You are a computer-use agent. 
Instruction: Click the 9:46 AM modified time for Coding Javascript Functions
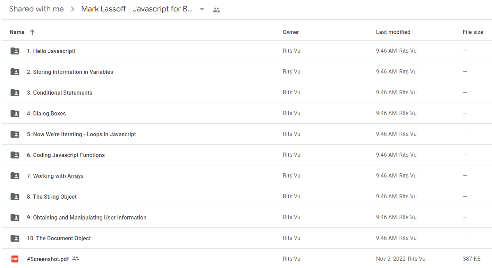(386, 155)
